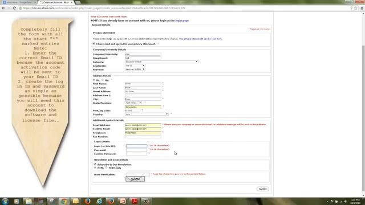Click the volume speaker tray icon
The width and height of the screenshot is (365, 205).
(346, 202)
